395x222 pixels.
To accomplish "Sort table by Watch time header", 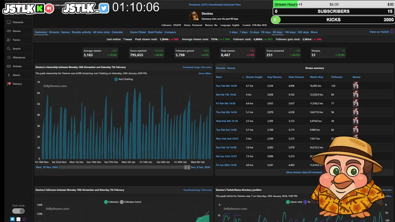I will click(317, 77).
